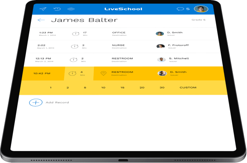Click the timer icon in the 10:42 PM row

[x=72, y=73]
